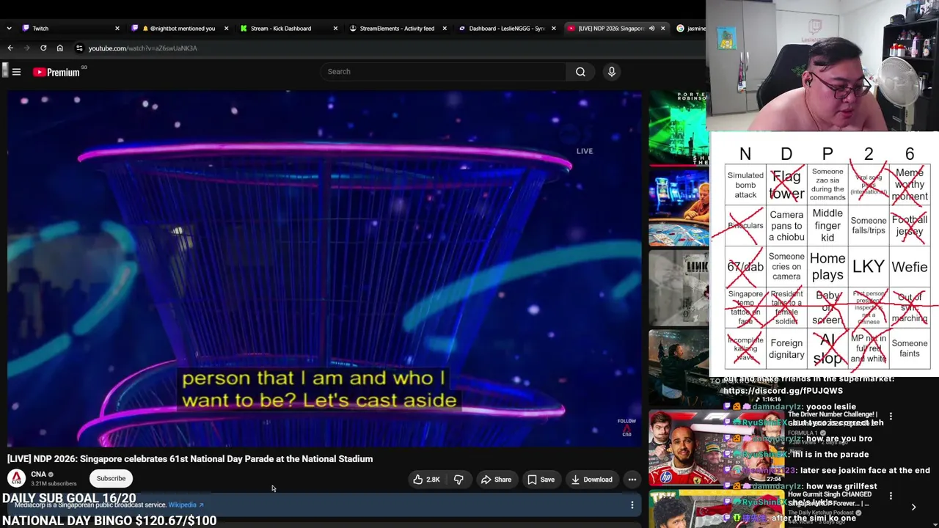Close the LIVE NDP 2026 tab
Image resolution: width=939 pixels, height=528 pixels.
click(662, 29)
